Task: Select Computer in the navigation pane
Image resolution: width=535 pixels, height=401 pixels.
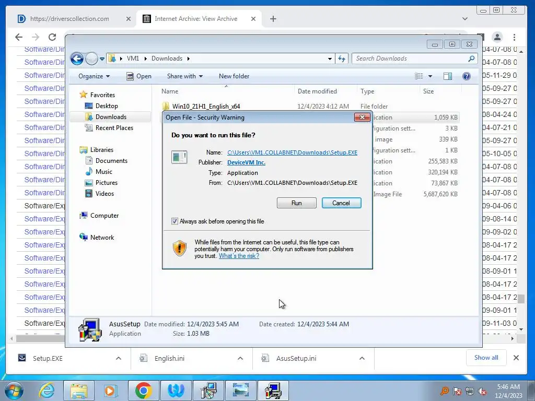Action: 104,216
